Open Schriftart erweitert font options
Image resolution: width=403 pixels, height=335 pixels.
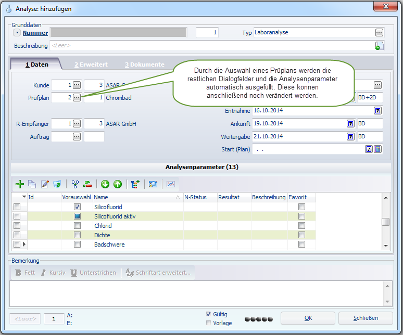click(158, 273)
